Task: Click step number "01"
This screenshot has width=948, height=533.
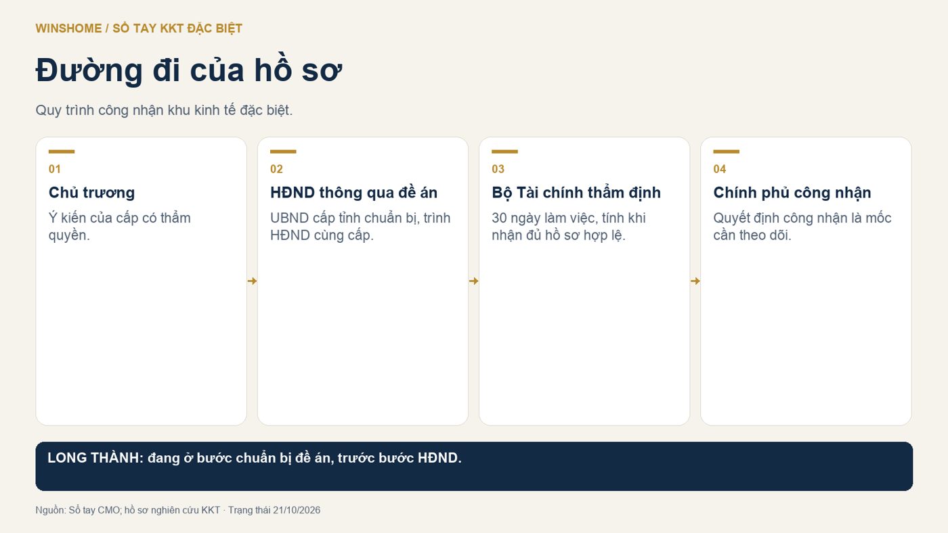Action: (55, 169)
